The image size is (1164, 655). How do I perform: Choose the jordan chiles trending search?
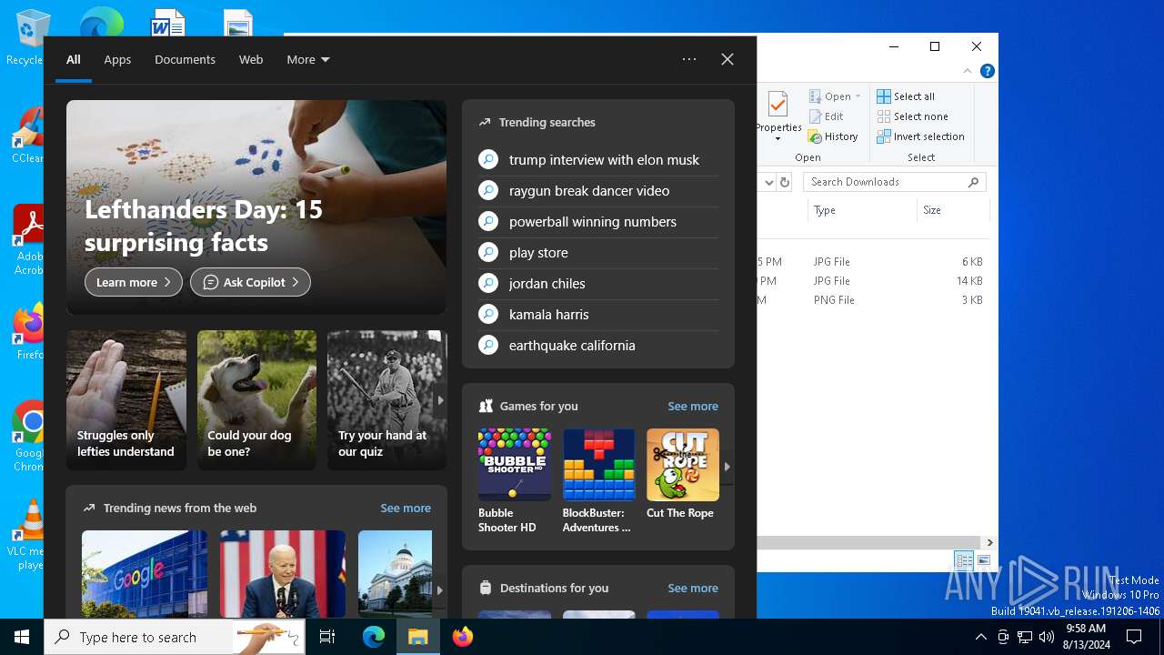(598, 283)
